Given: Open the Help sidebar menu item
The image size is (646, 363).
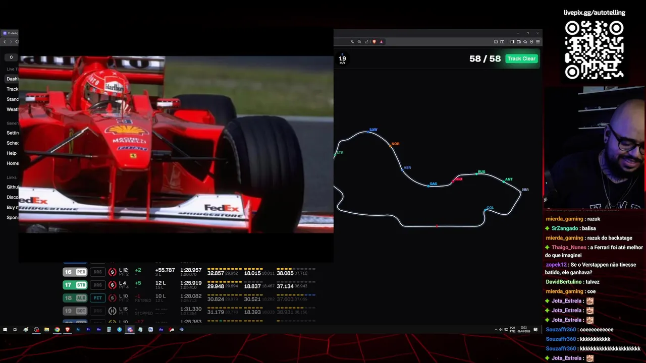Looking at the screenshot, I should click(x=12, y=153).
